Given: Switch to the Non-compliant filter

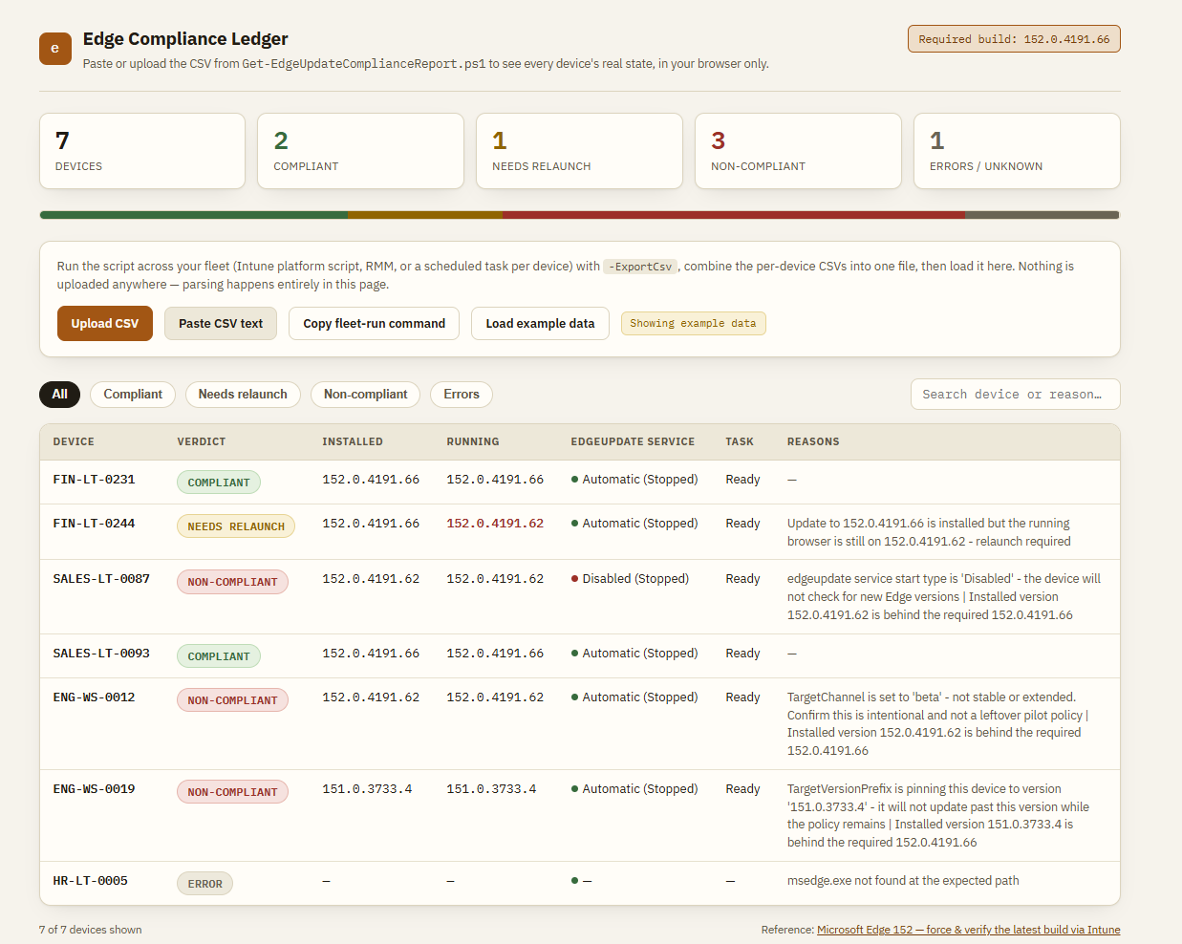Looking at the screenshot, I should [x=365, y=395].
